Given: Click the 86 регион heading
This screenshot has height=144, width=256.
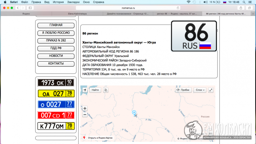Looking at the screenshot, I should [x=90, y=34].
